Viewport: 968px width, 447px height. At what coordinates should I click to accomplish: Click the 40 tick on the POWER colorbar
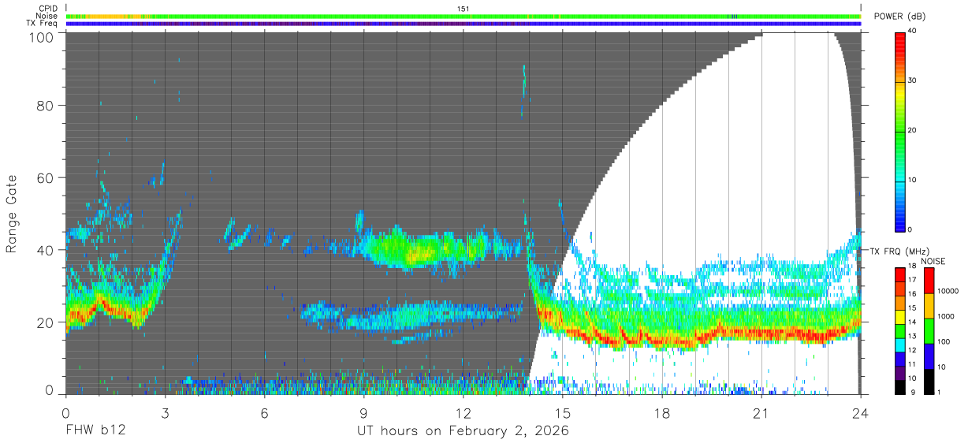coord(913,32)
